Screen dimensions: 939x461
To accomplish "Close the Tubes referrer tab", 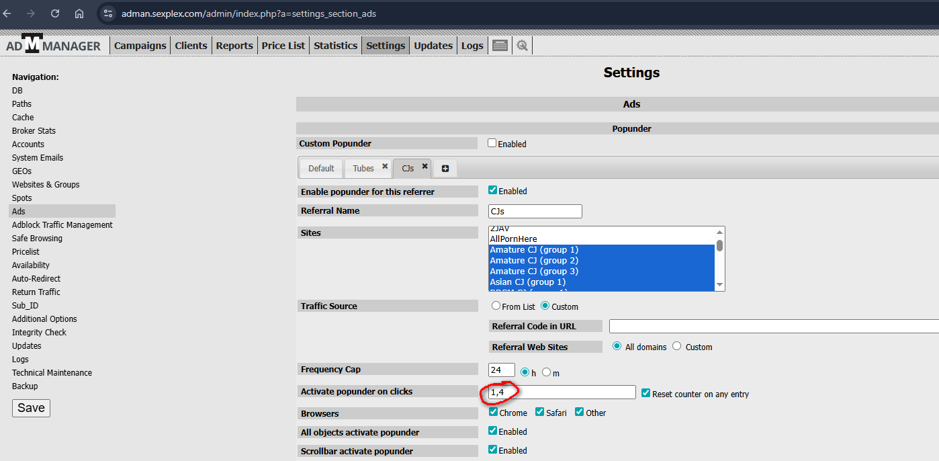I will click(385, 166).
